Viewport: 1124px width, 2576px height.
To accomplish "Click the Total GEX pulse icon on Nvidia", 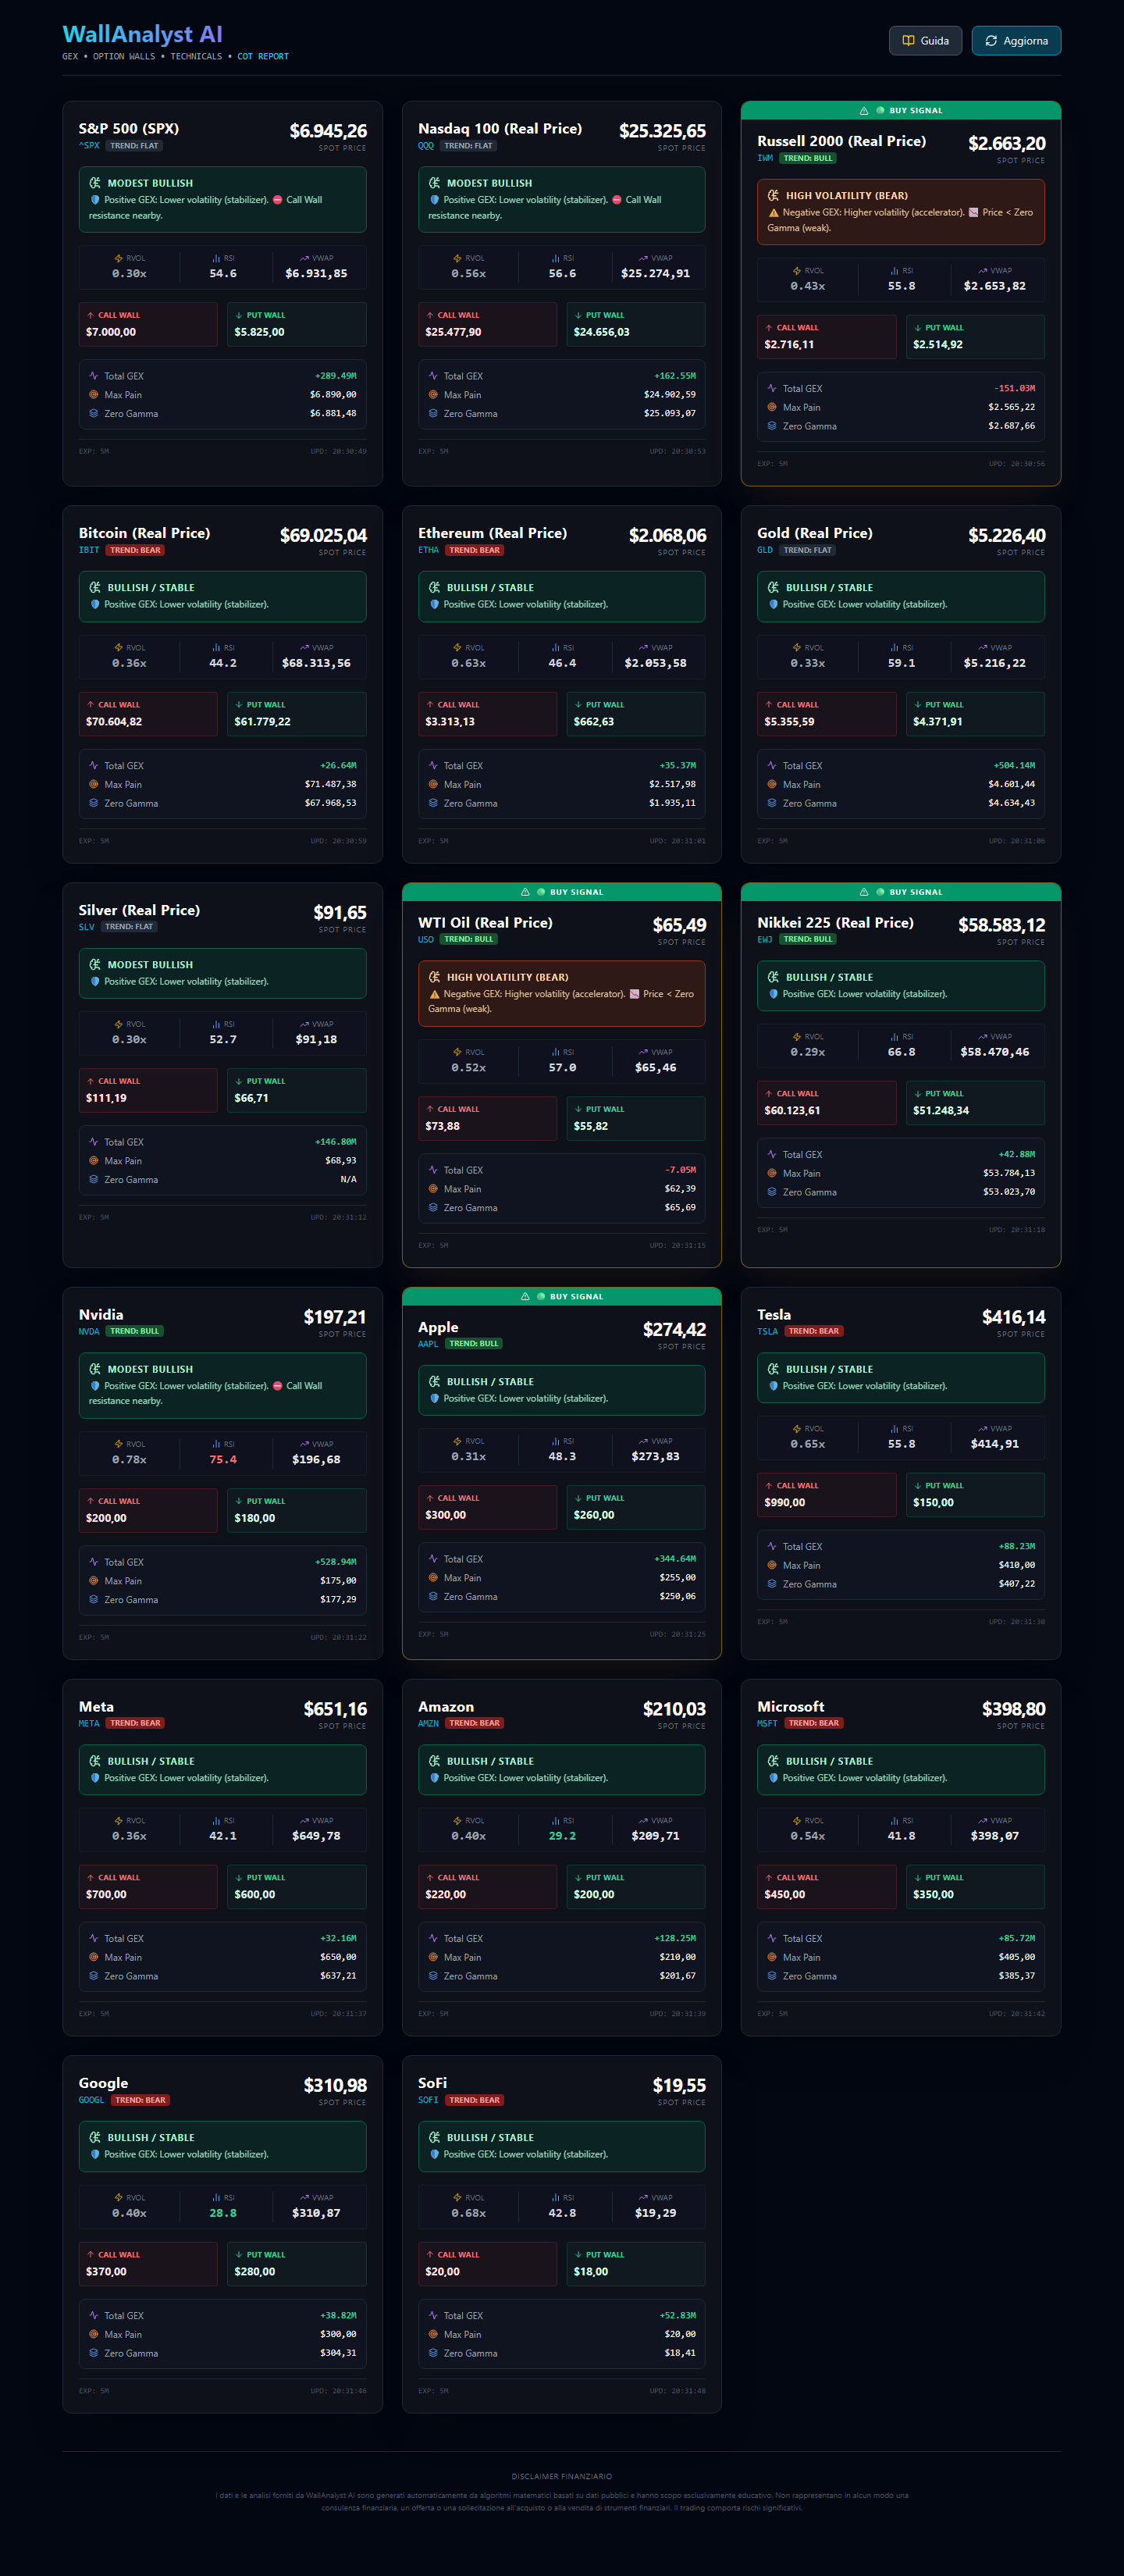I will [94, 1562].
